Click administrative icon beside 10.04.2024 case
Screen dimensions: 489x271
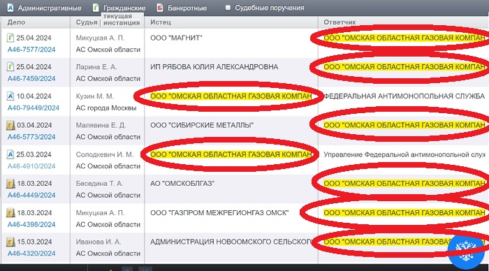click(x=10, y=96)
